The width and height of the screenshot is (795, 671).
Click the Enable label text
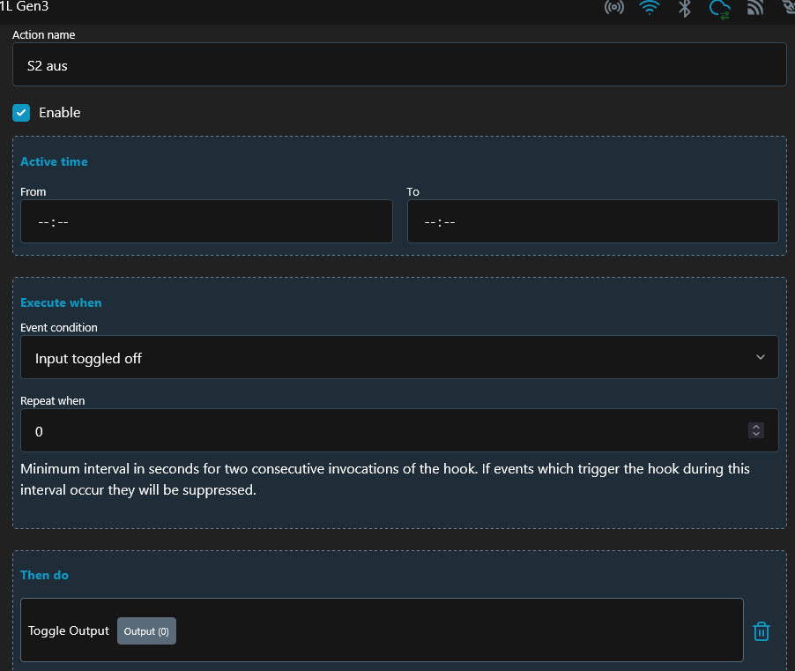coord(60,113)
